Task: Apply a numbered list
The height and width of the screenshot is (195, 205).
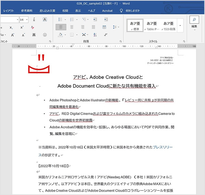Action: pos(72,19)
